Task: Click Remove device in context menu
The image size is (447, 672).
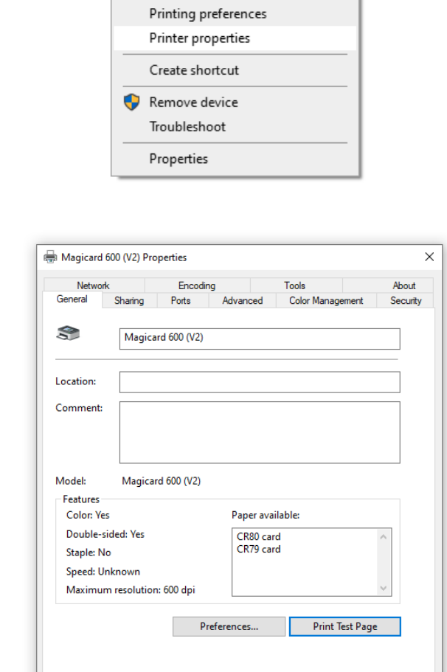Action: click(x=235, y=103)
